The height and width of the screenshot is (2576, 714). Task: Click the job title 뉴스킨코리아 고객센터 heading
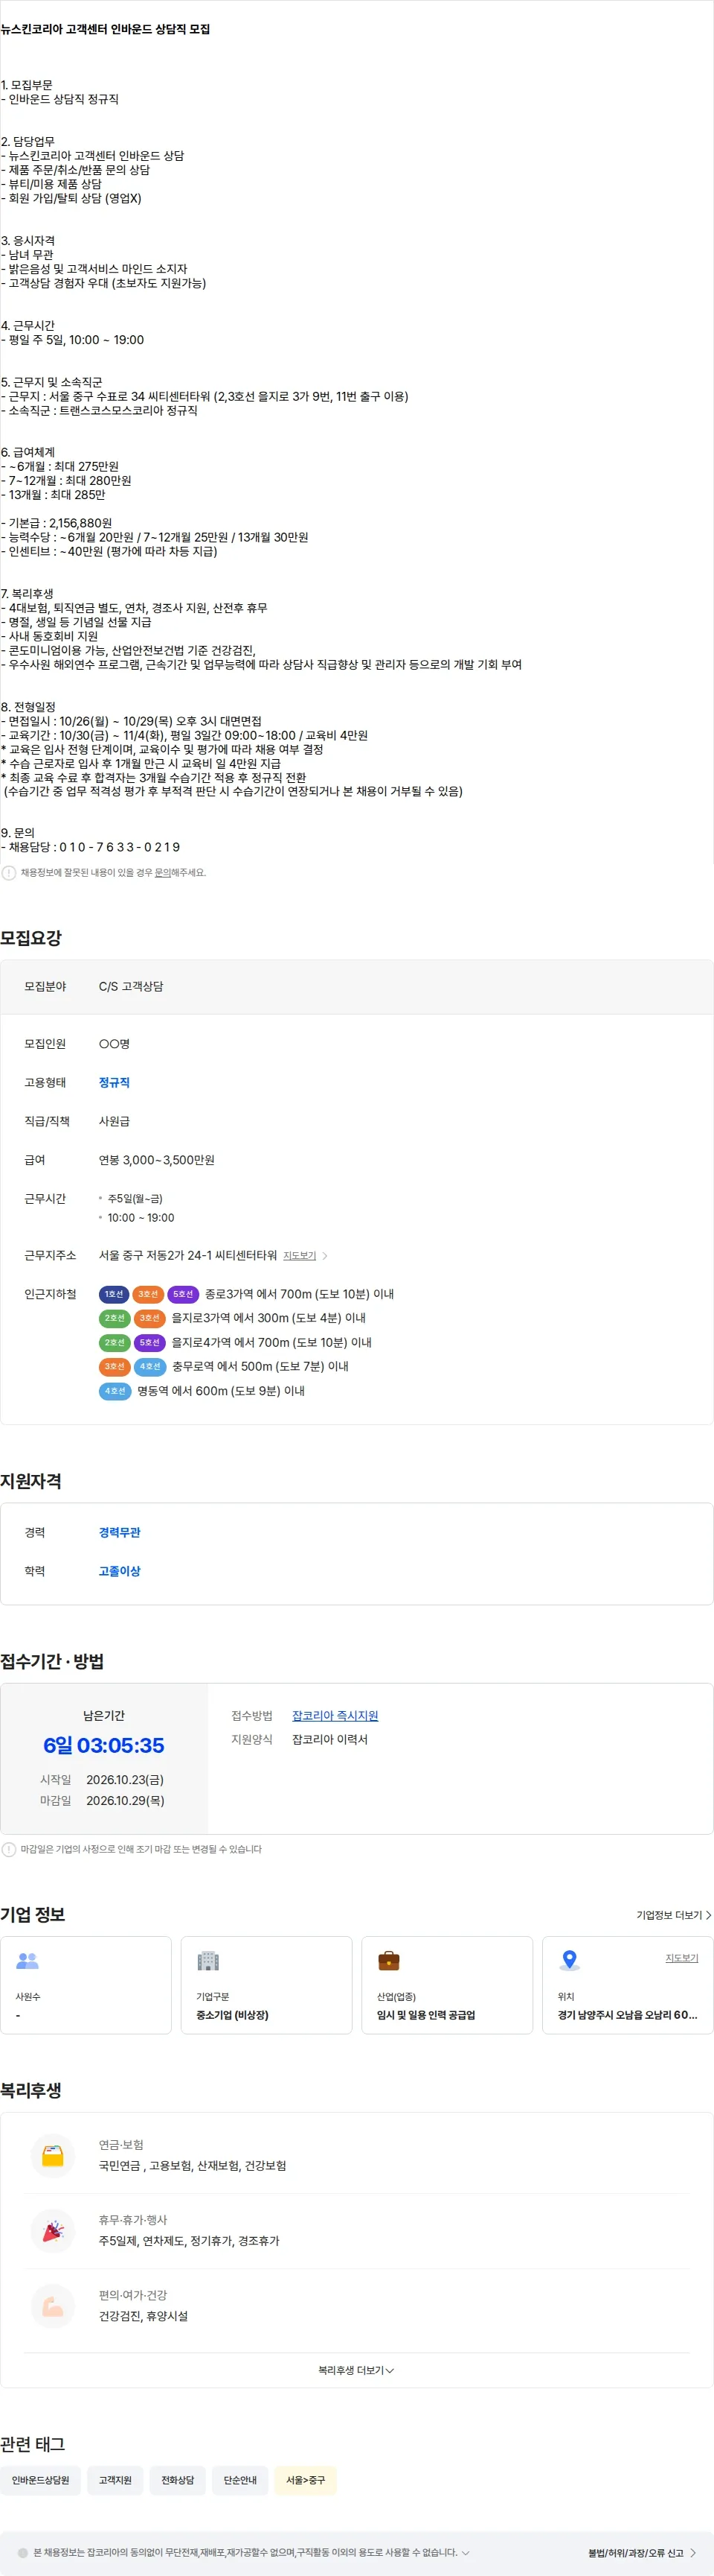105,30
